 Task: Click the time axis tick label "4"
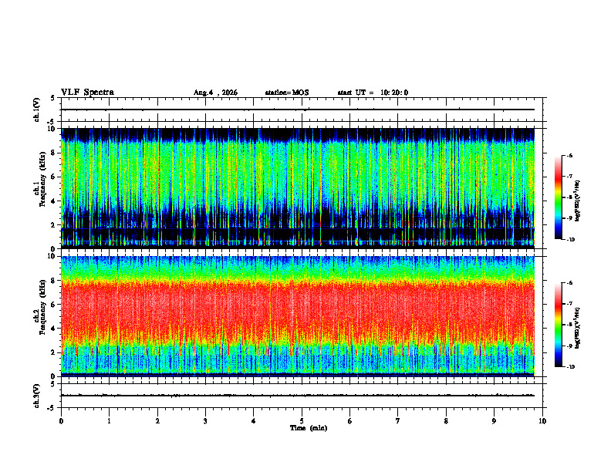(x=254, y=421)
